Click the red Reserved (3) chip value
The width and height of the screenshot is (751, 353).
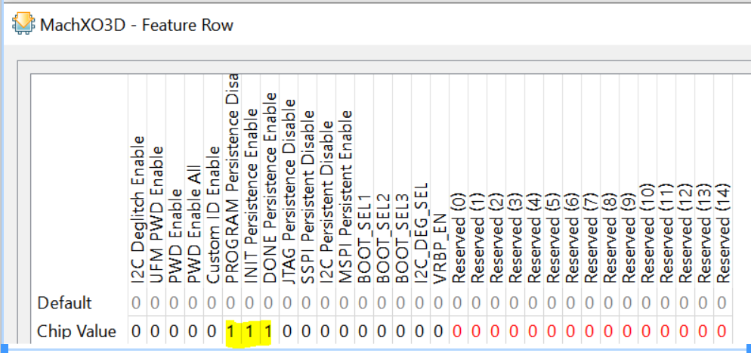[514, 331]
